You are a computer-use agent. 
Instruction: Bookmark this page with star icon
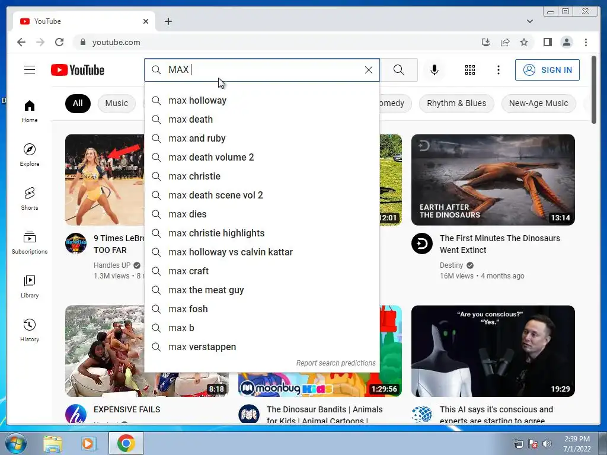click(x=524, y=42)
